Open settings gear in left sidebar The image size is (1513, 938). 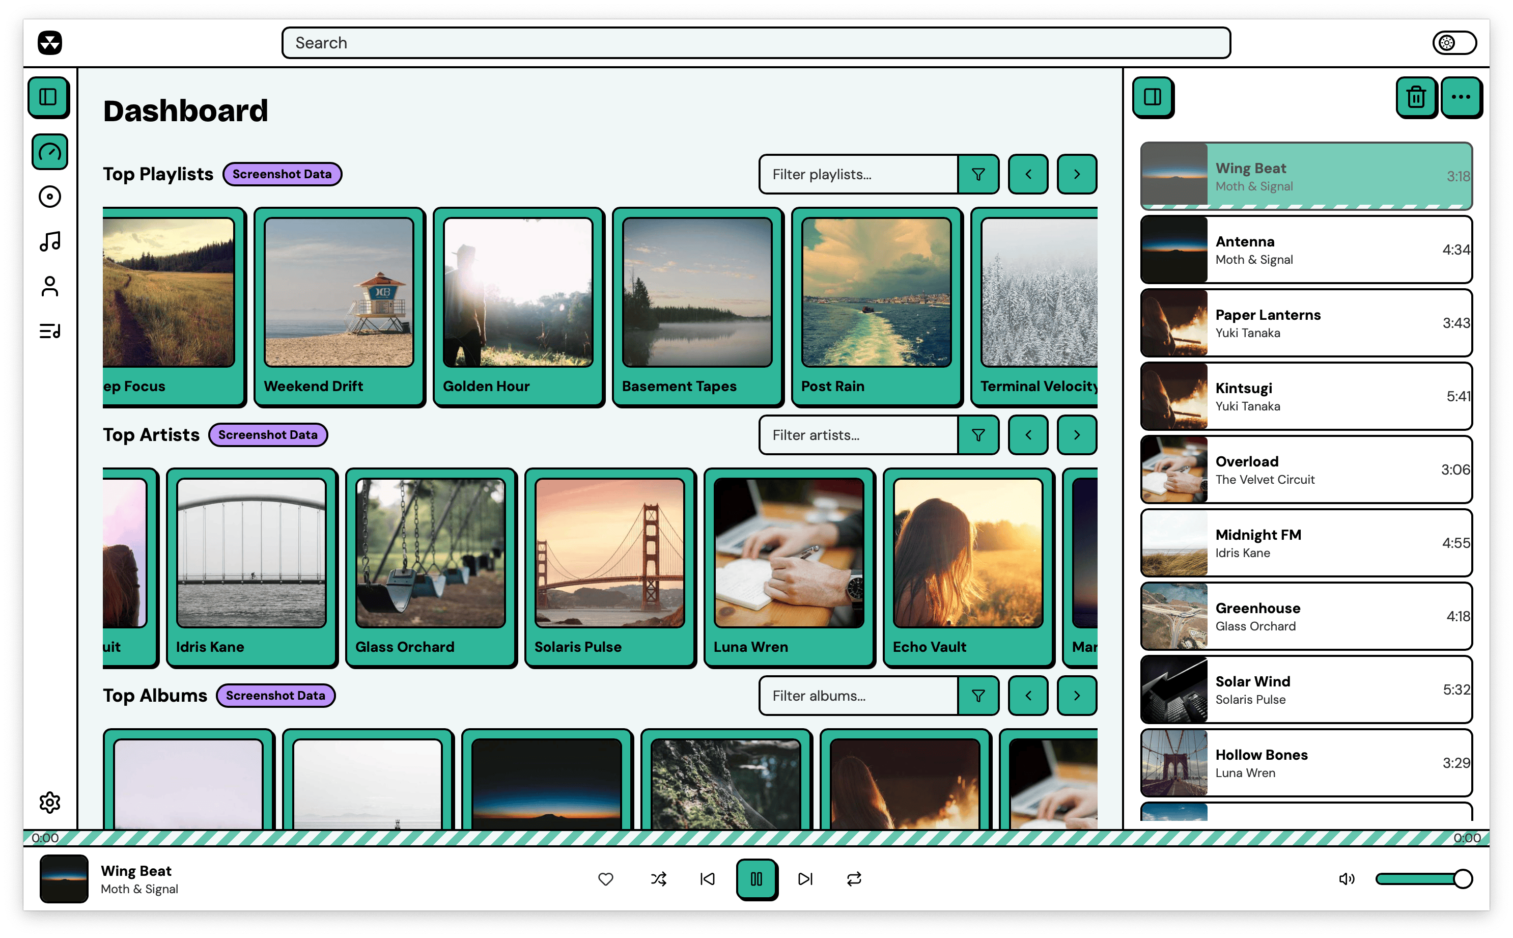49,802
